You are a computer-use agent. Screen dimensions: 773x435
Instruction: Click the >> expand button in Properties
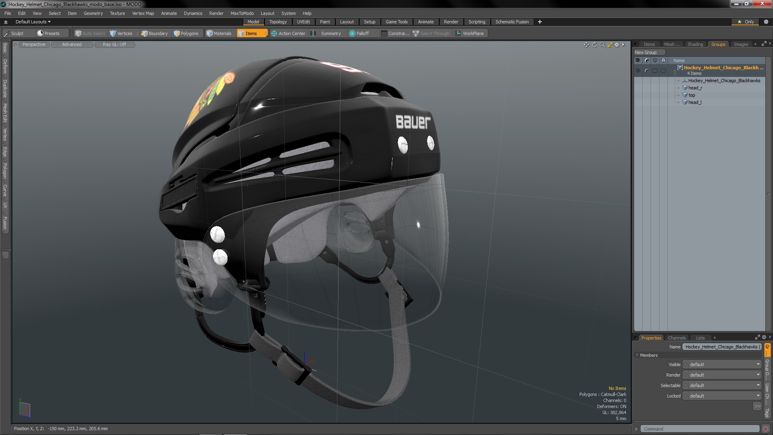757,406
